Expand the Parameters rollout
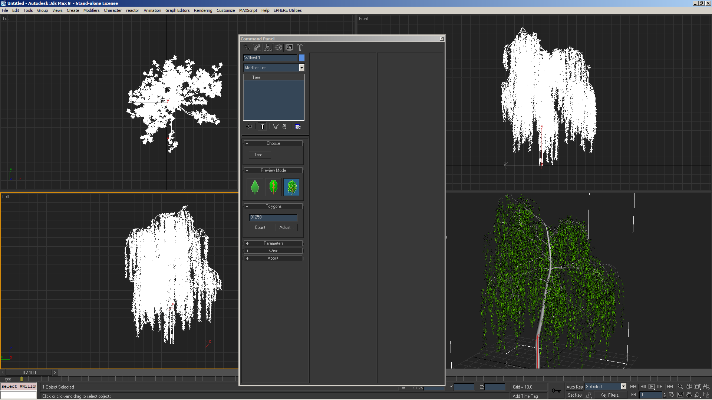The width and height of the screenshot is (712, 400). (273, 243)
